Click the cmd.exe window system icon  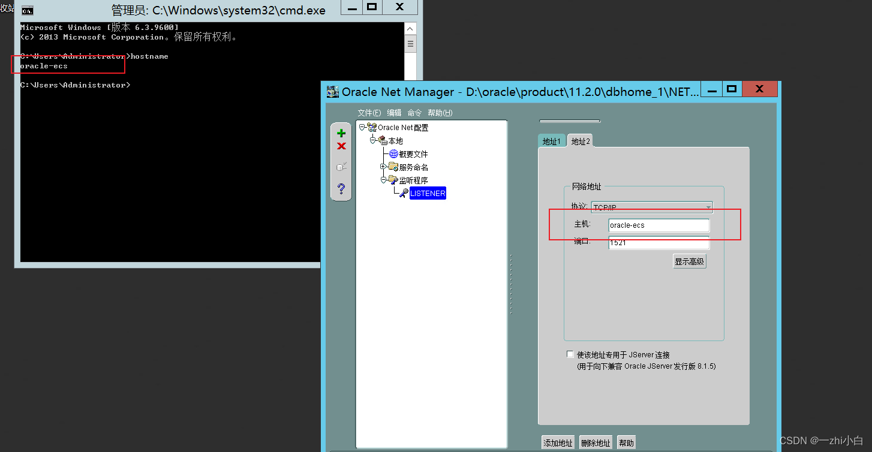27,10
